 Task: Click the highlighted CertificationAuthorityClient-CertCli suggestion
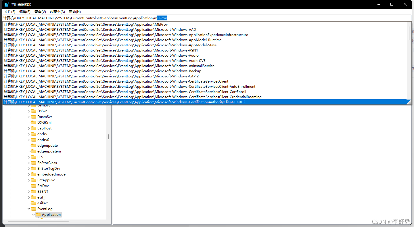(x=205, y=102)
